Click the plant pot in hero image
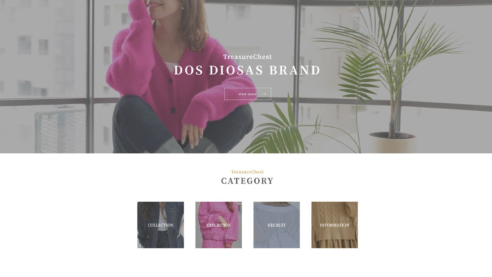 point(392,142)
